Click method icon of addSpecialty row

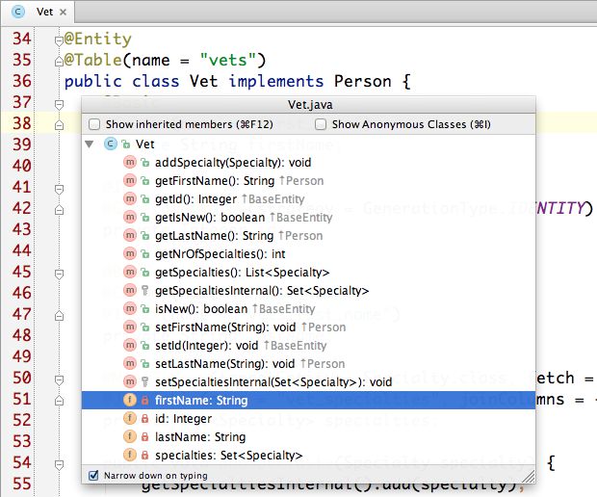(x=130, y=162)
